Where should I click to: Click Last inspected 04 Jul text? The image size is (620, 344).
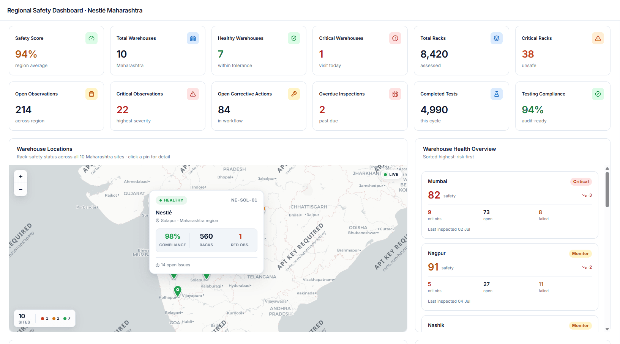click(449, 302)
